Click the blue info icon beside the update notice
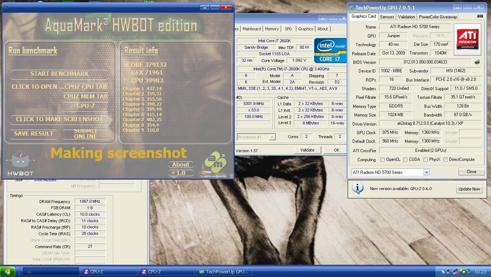The width and height of the screenshot is (491, 277). click(357, 188)
